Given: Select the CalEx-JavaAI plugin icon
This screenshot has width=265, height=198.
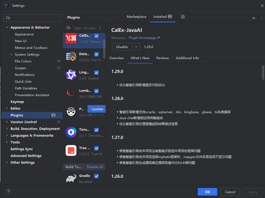Looking at the screenshot, I should point(71,38).
